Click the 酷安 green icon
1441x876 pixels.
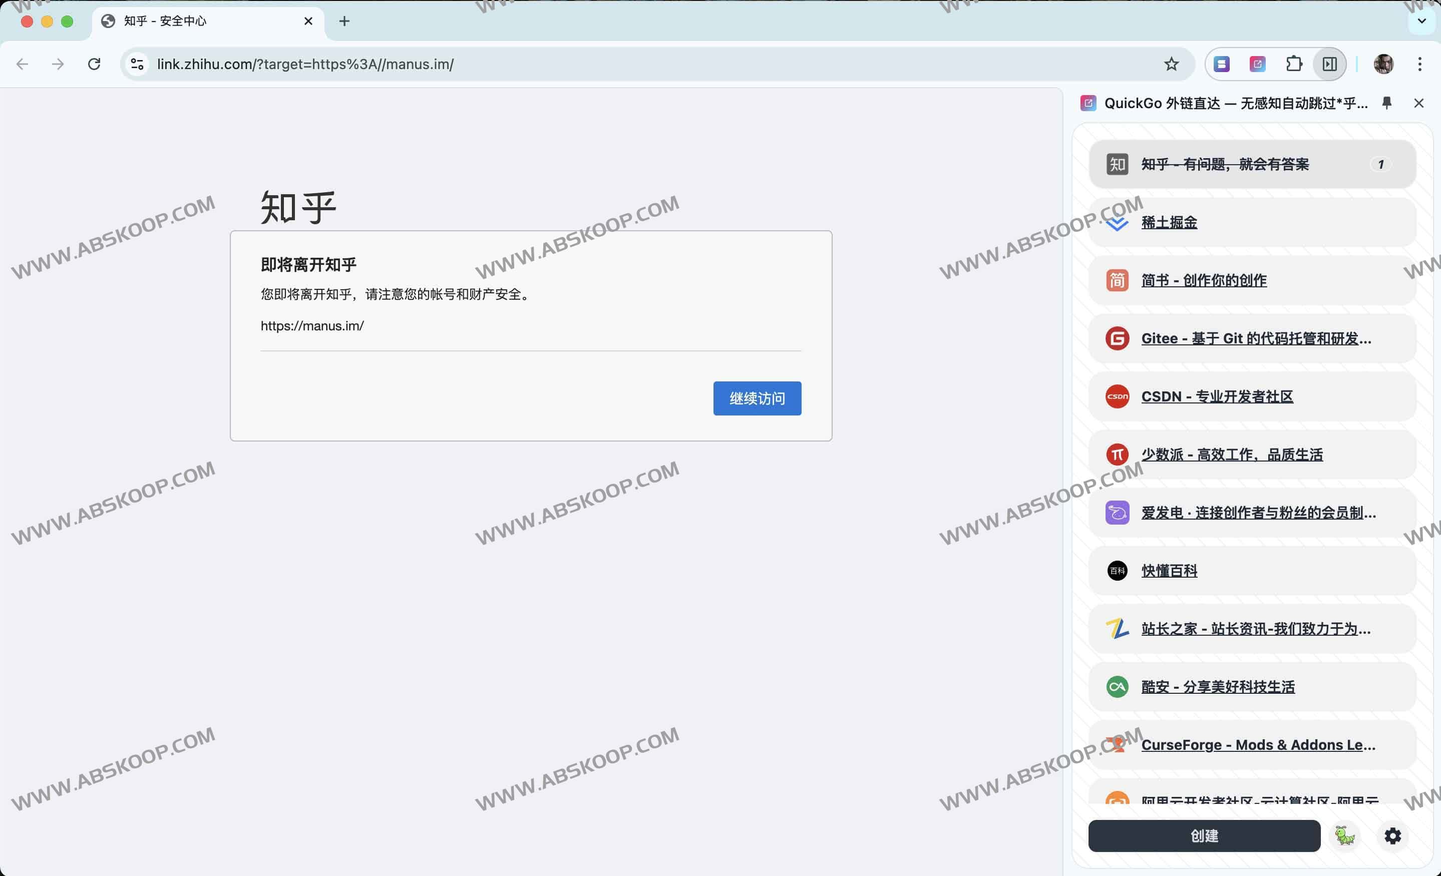coord(1117,686)
